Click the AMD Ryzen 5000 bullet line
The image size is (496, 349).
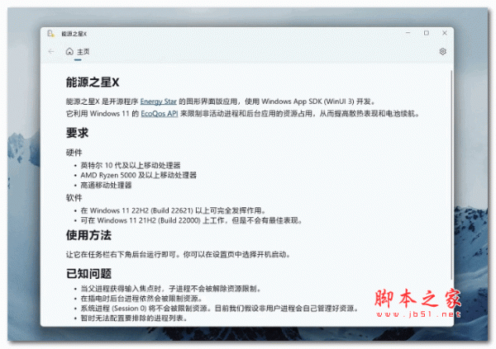click(139, 175)
